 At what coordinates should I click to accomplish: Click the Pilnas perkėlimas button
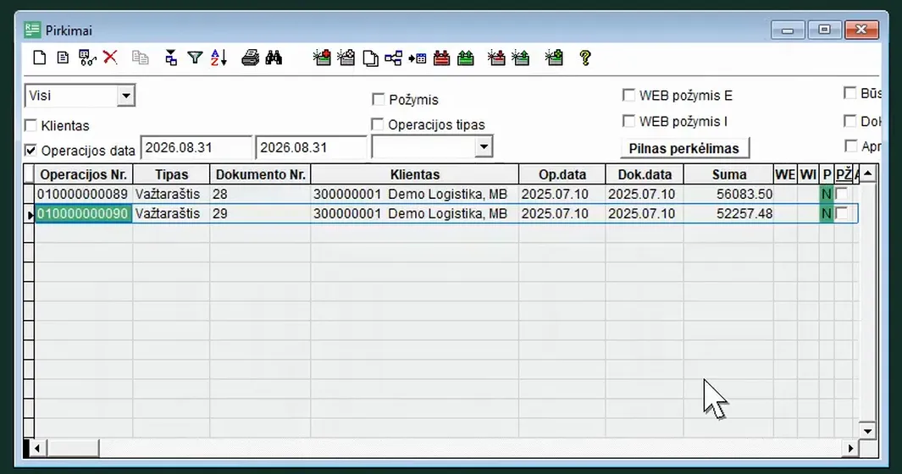[684, 148]
